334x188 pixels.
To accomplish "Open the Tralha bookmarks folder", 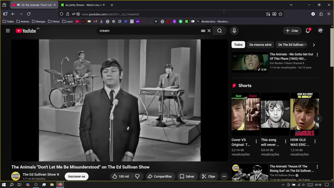I will 8,21.
